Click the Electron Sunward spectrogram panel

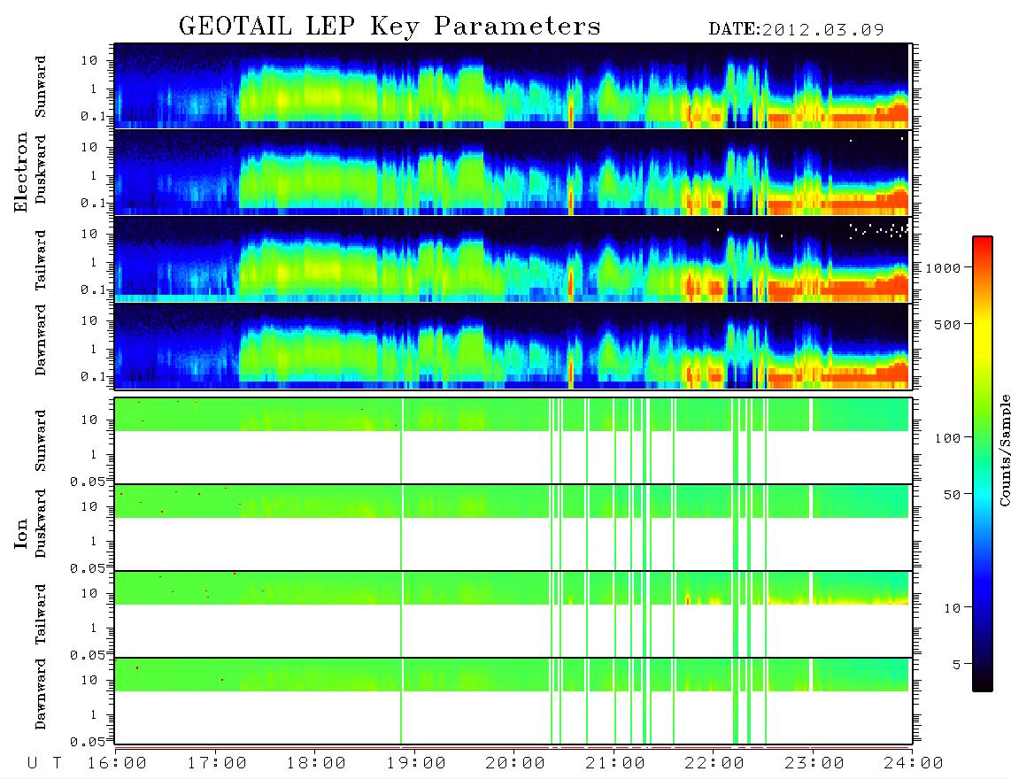click(512, 86)
